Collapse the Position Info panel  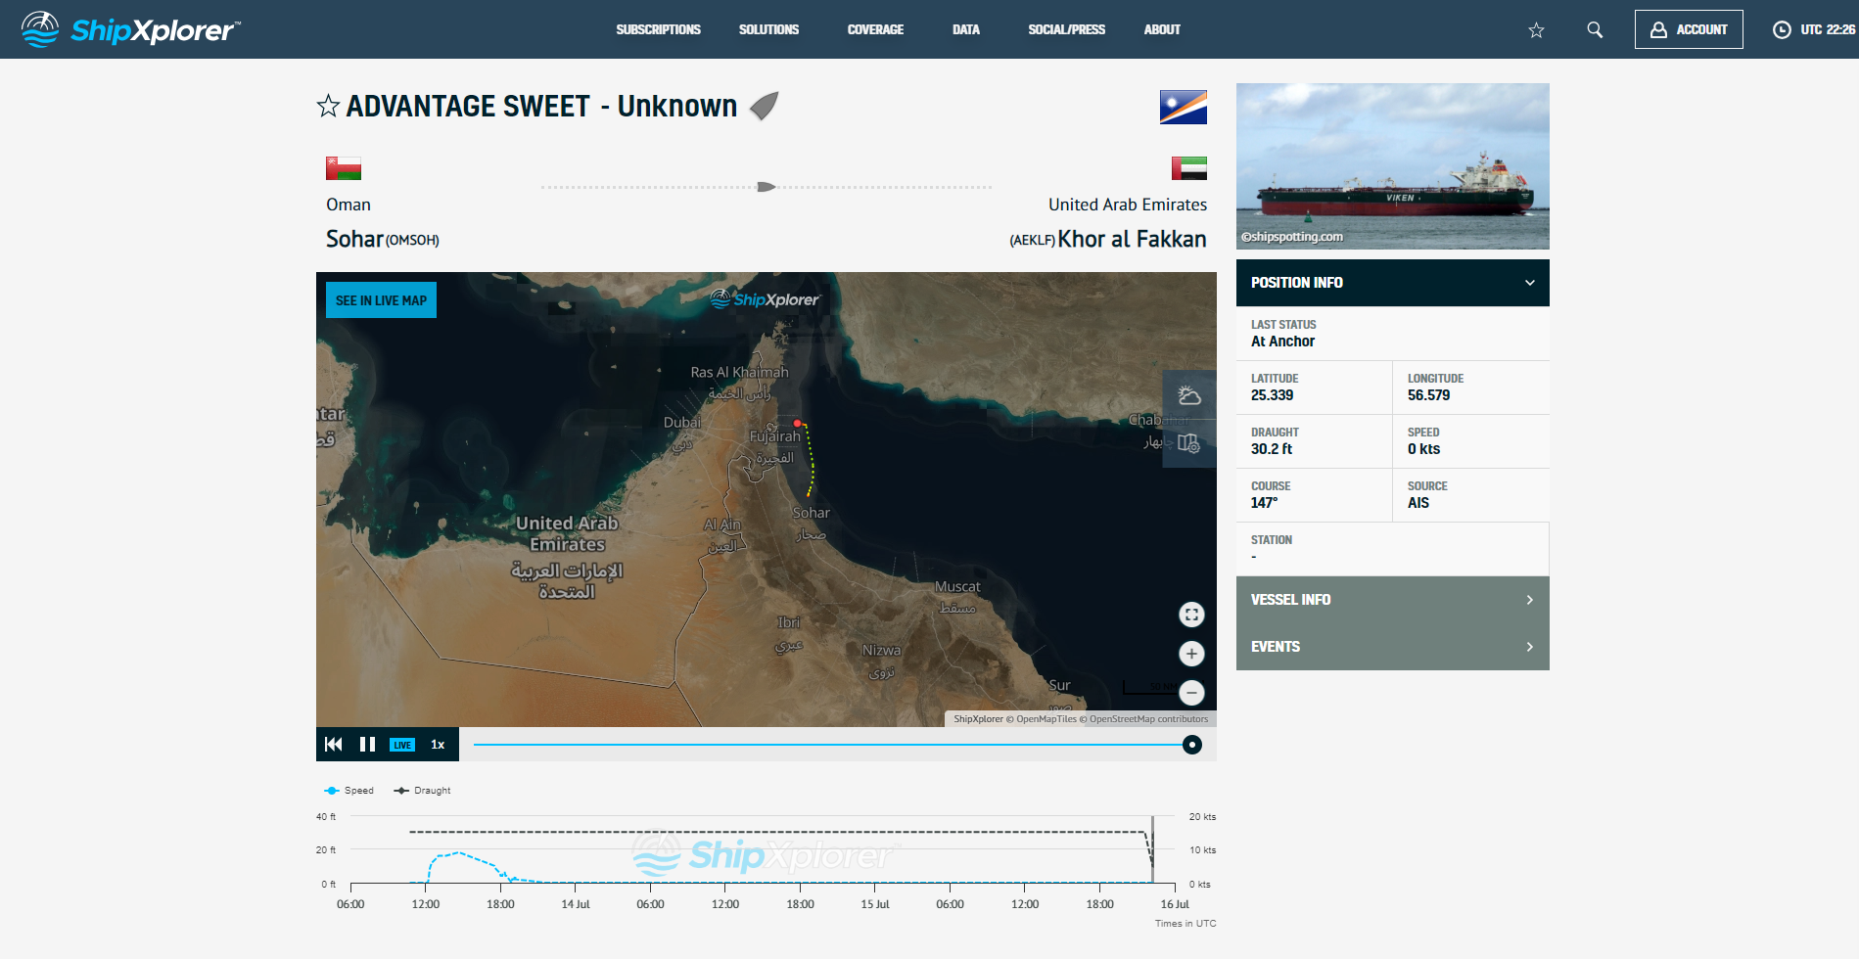point(1392,283)
